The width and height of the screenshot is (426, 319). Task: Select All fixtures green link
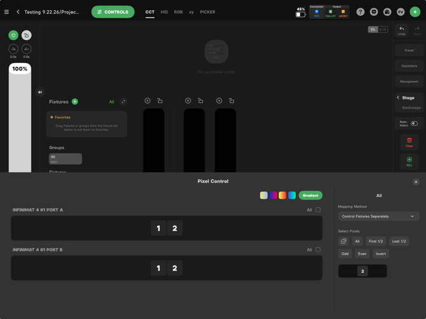coord(111,102)
